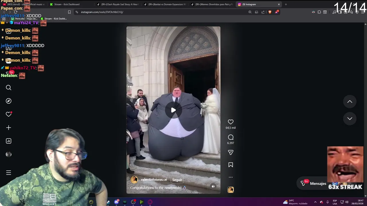The height and width of the screenshot is (206, 367).
Task: Click valentinloiseau.ai profile avatar
Action: pos(134,180)
